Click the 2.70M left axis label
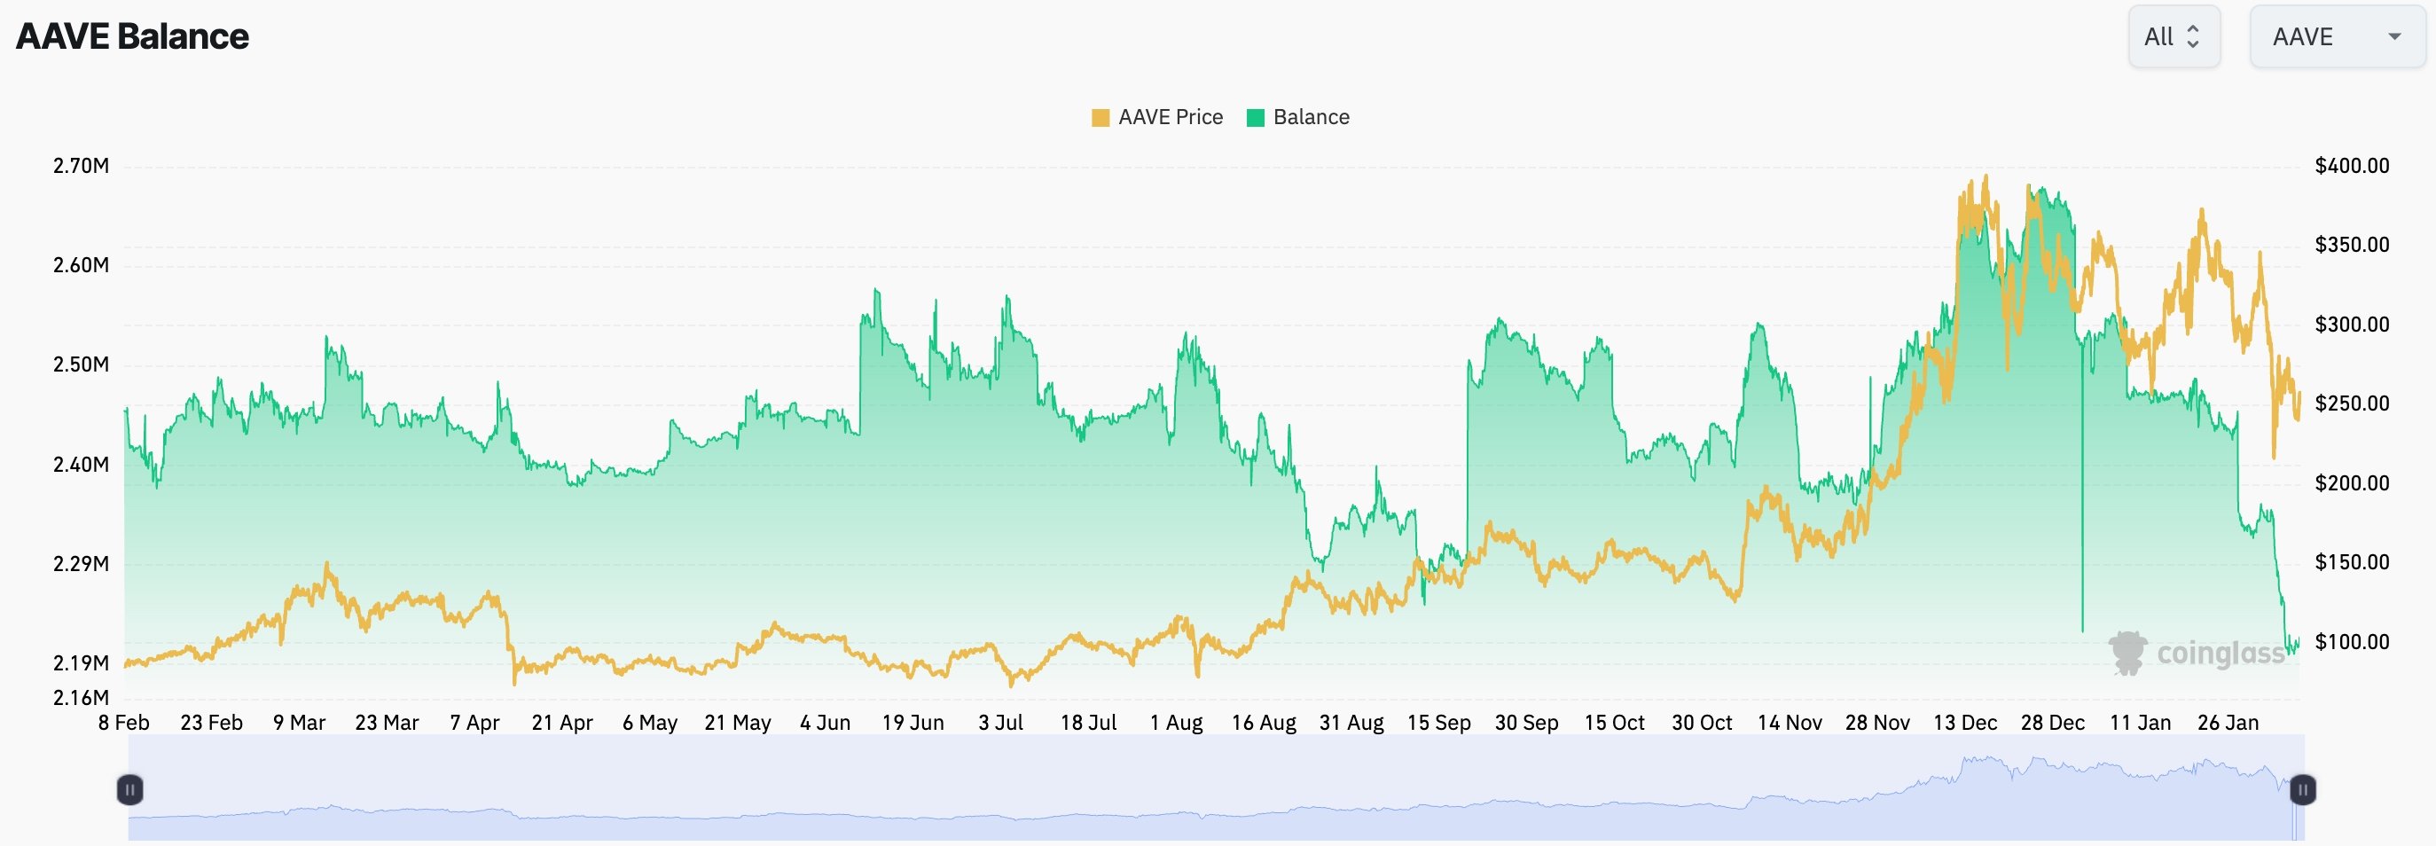This screenshot has height=846, width=2436. (81, 166)
